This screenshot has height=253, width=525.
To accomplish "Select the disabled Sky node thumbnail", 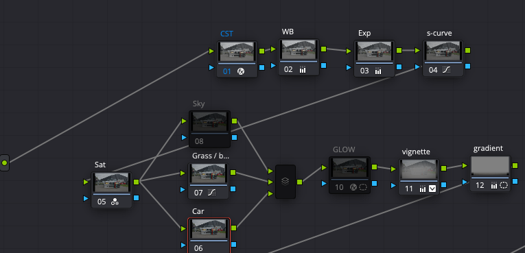I will point(209,121).
